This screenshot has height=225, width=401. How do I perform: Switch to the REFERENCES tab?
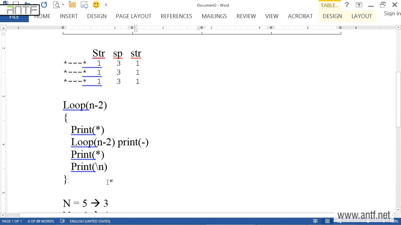click(x=176, y=16)
